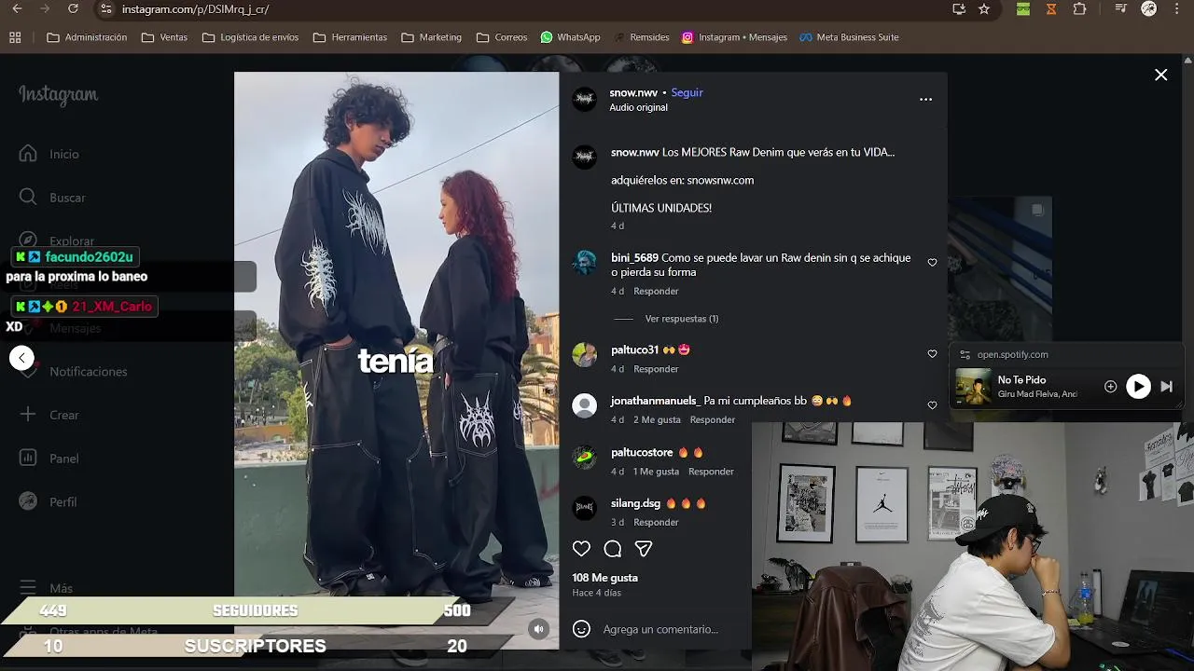Image resolution: width=1194 pixels, height=671 pixels.
Task: Play the Spotify track No Te Pido
Action: pyautogui.click(x=1138, y=386)
